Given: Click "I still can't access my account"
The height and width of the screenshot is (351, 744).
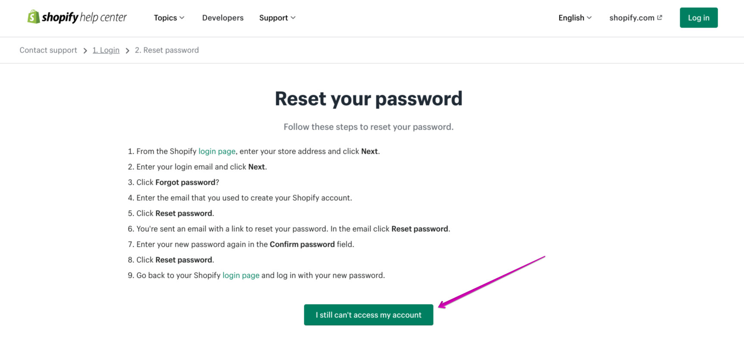Looking at the screenshot, I should tap(369, 315).
